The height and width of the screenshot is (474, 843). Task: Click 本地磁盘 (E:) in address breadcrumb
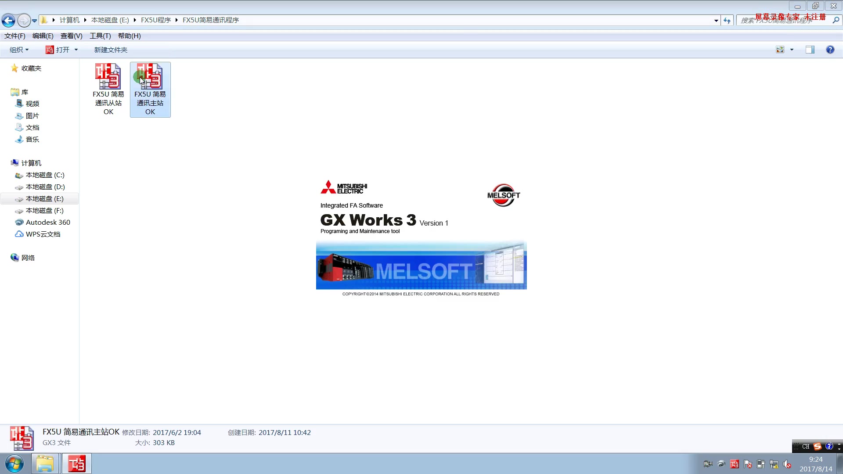[x=110, y=20]
